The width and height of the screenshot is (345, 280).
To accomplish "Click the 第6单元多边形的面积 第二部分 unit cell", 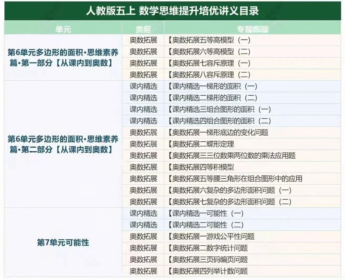I will click(x=63, y=144).
